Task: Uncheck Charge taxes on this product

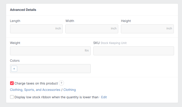Action: [x=12, y=83]
